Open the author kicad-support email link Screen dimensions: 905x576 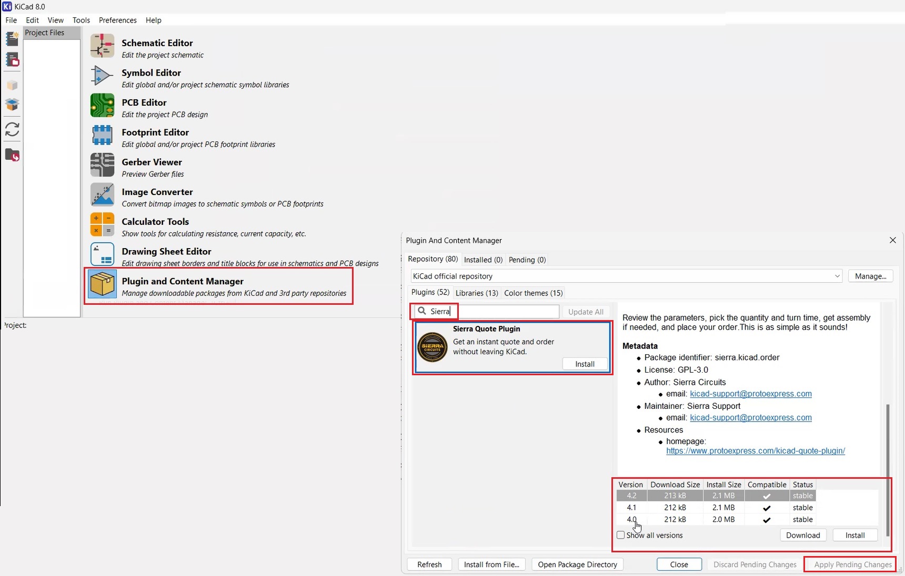click(x=751, y=394)
